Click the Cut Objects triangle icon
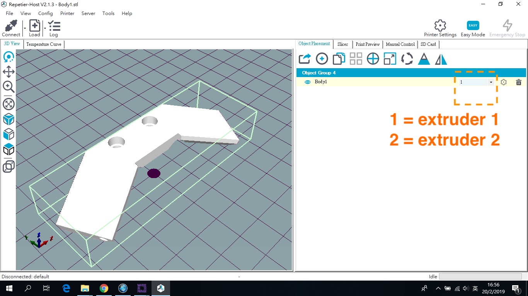528x296 pixels. pos(424,59)
